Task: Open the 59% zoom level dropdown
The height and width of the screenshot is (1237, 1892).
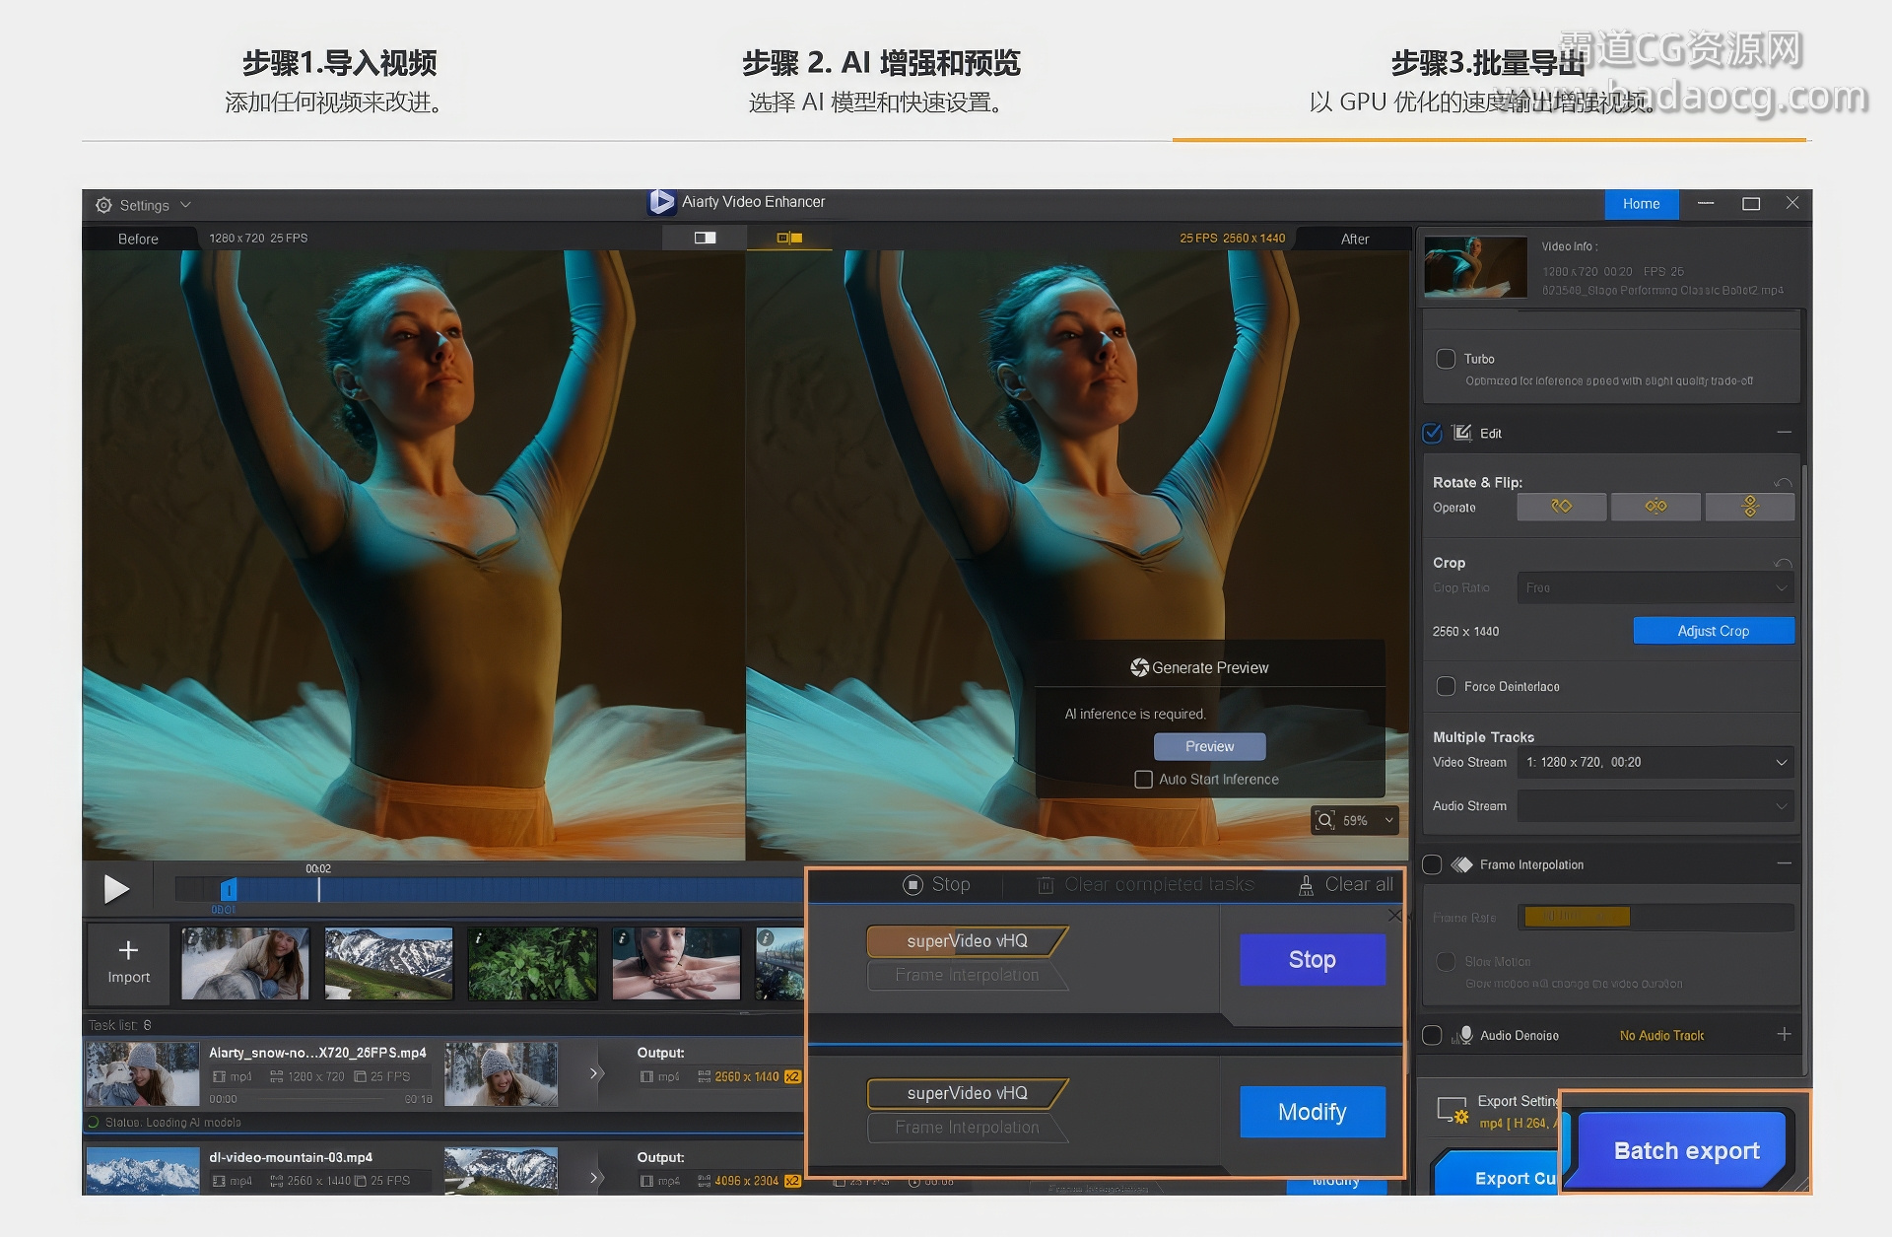Action: point(1389,820)
